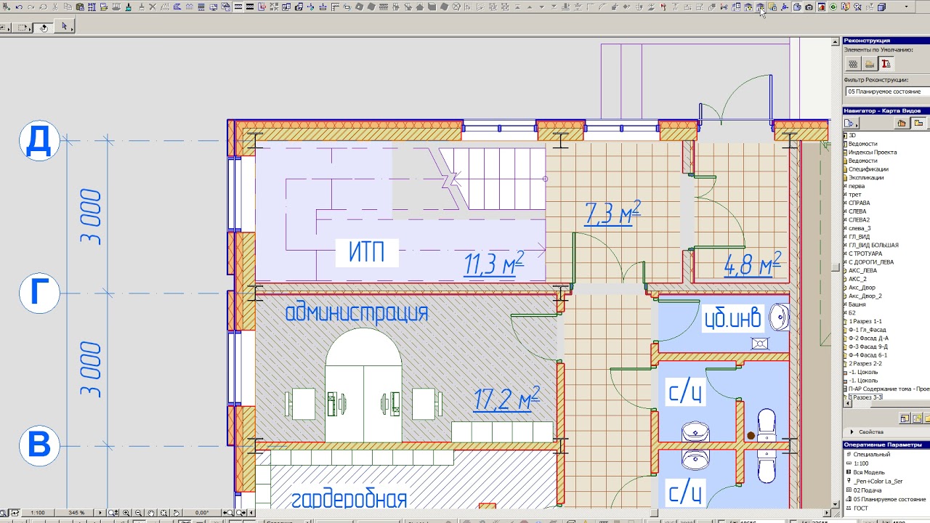Select the Marquee dashed-rectangle tool
Image resolution: width=930 pixels, height=523 pixels.
[23, 28]
